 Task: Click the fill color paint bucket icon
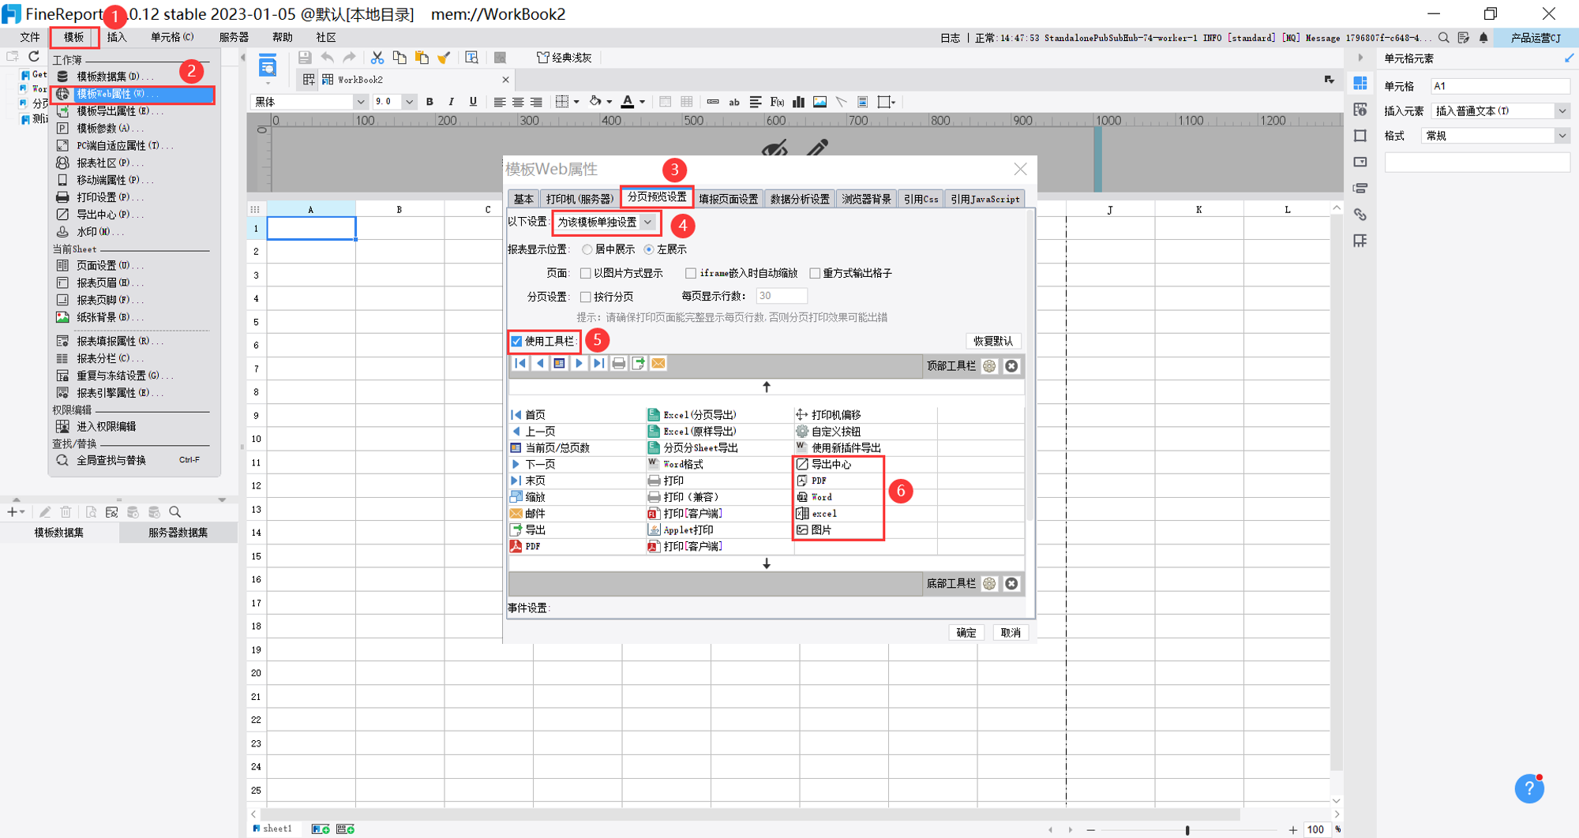click(x=596, y=102)
